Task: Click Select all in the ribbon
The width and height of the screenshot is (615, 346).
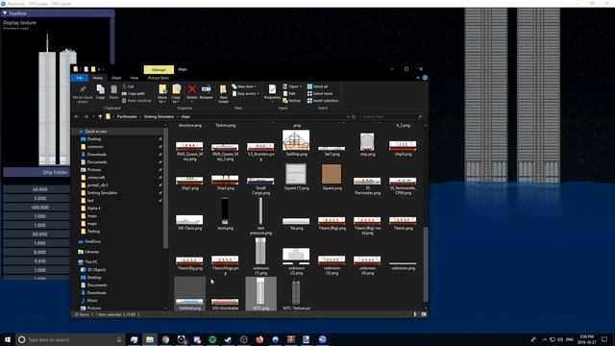Action: (x=317, y=86)
